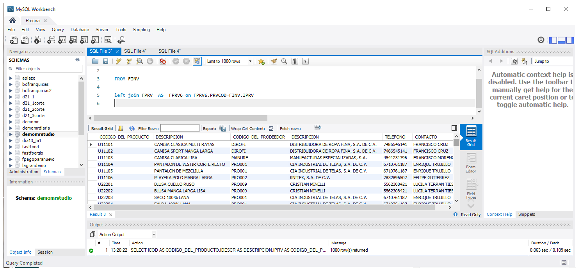
Task: Expand the aplazo schema
Action: coord(11,78)
